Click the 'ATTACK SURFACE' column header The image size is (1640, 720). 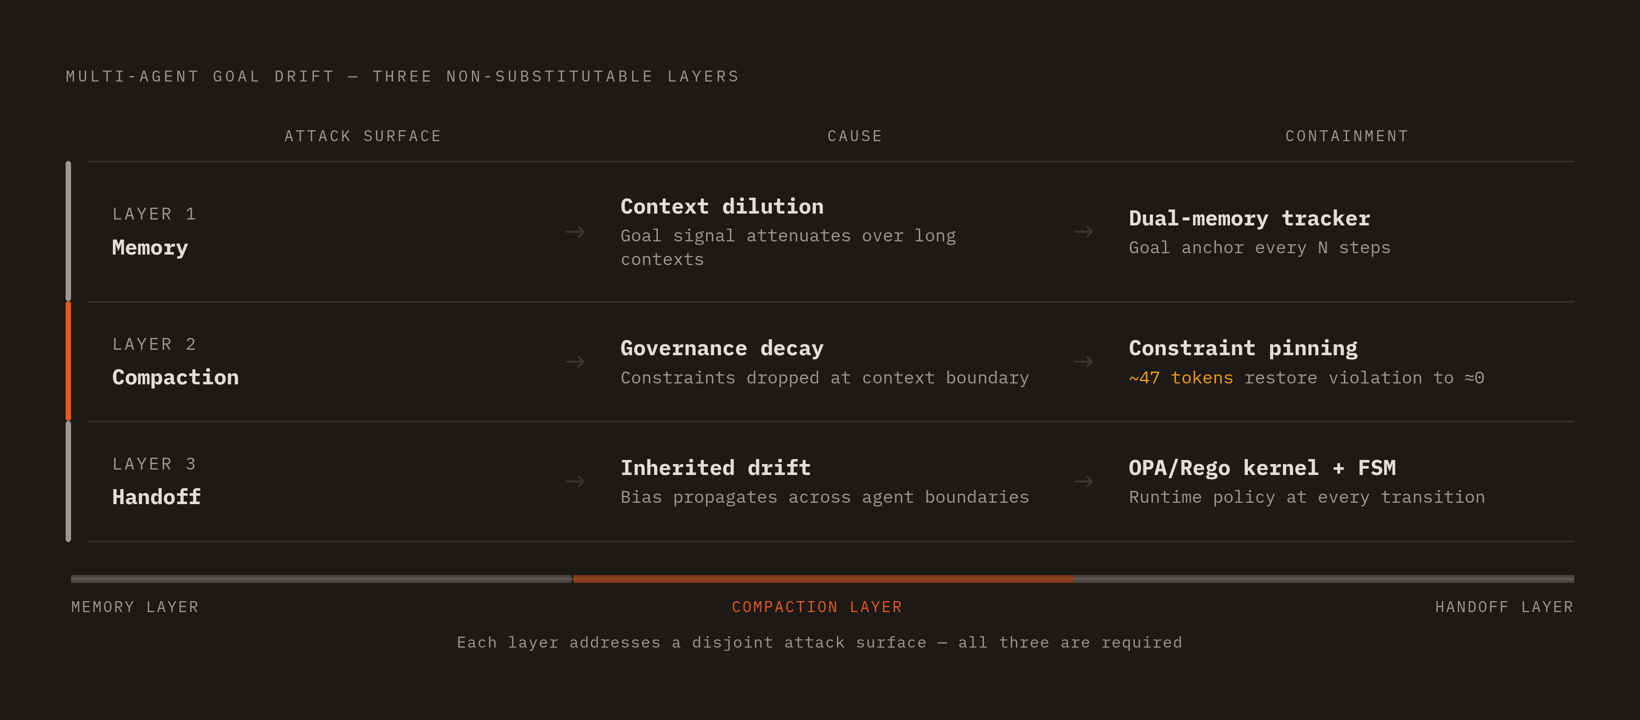(362, 136)
